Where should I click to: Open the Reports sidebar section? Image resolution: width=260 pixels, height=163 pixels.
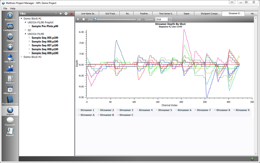[10, 132]
